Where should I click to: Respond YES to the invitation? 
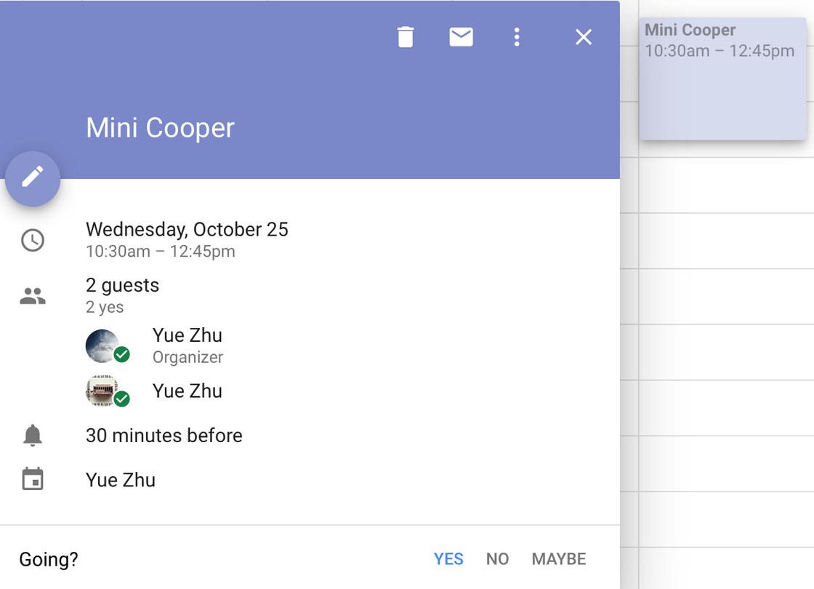click(x=448, y=559)
